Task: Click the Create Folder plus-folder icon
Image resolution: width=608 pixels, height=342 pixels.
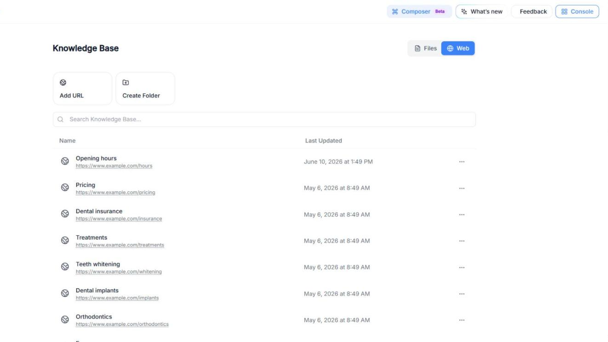Action: pos(126,83)
